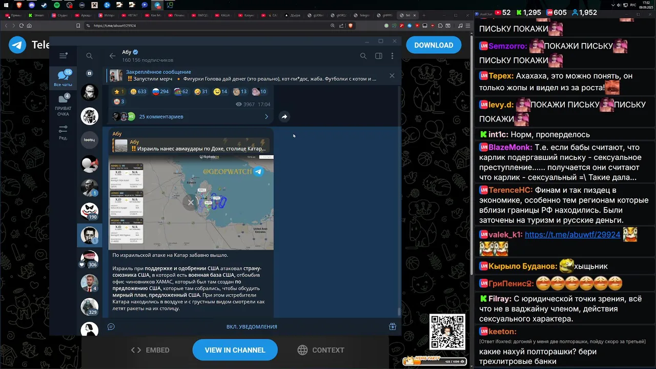Click the Telegram message list scrollbar
The height and width of the screenshot is (369, 656).
pos(400,312)
